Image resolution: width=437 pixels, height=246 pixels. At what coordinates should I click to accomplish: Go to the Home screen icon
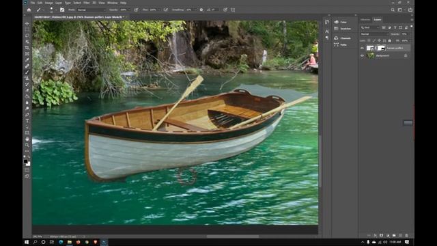coord(29,10)
